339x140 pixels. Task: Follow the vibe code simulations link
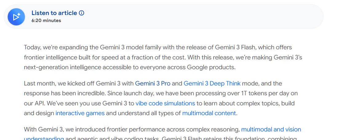(165, 103)
